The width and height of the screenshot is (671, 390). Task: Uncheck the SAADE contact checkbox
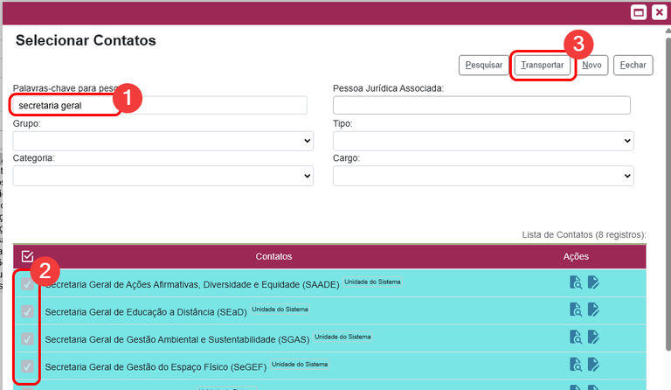point(27,284)
